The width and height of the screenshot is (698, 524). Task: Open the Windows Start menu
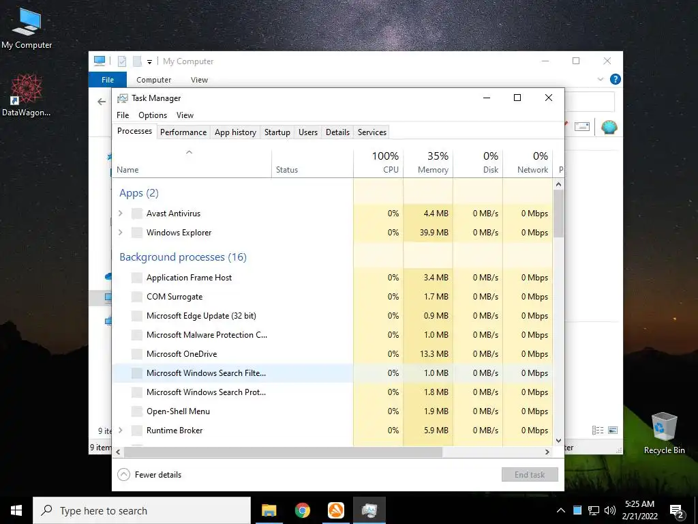click(x=16, y=510)
